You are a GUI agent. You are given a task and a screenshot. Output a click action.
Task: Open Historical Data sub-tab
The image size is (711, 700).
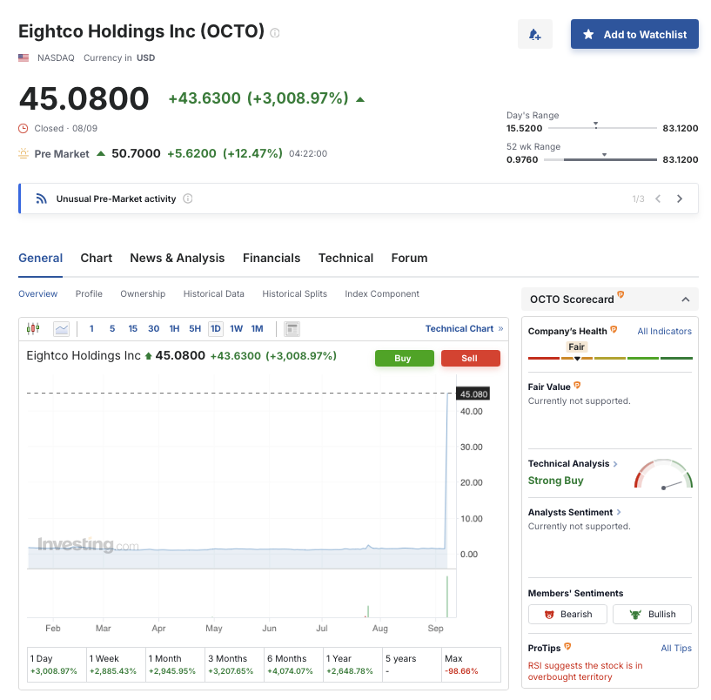pyautogui.click(x=213, y=294)
